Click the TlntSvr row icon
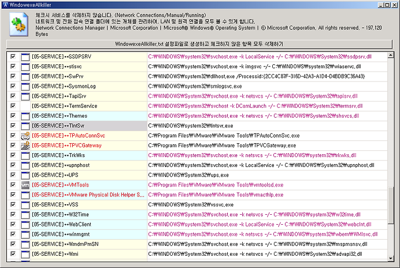 pyautogui.click(x=25, y=126)
